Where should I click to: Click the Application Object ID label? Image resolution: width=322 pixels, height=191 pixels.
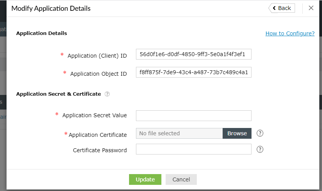(x=98, y=74)
